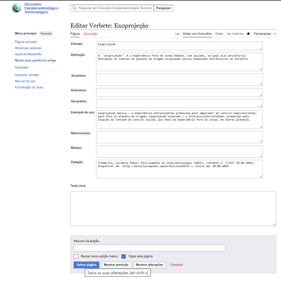Click the Pesquisar button
This screenshot has height=282, width=281.
click(164, 8)
